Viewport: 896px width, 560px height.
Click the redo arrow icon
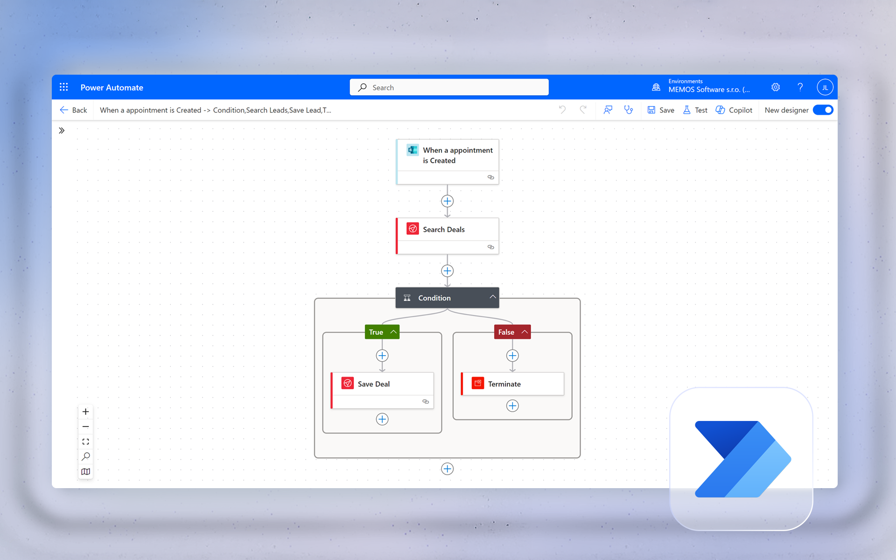tap(583, 110)
